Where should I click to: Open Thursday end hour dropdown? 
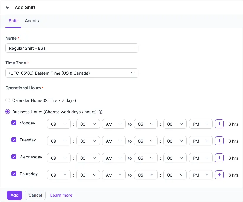pos(146,175)
